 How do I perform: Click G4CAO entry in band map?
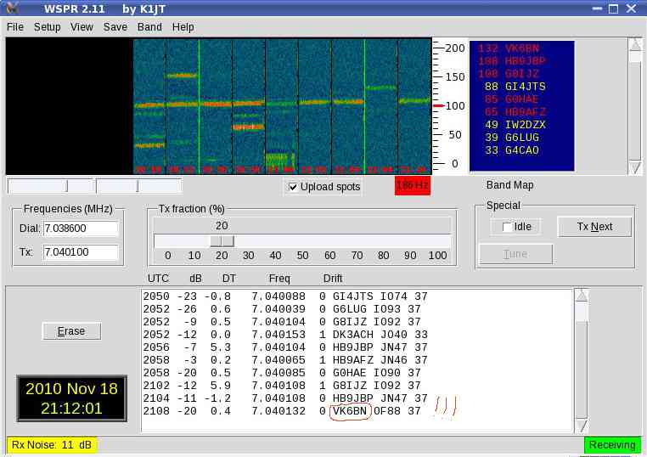(512, 150)
